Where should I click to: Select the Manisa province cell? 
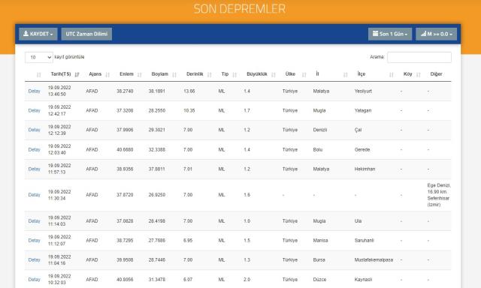(x=321, y=241)
